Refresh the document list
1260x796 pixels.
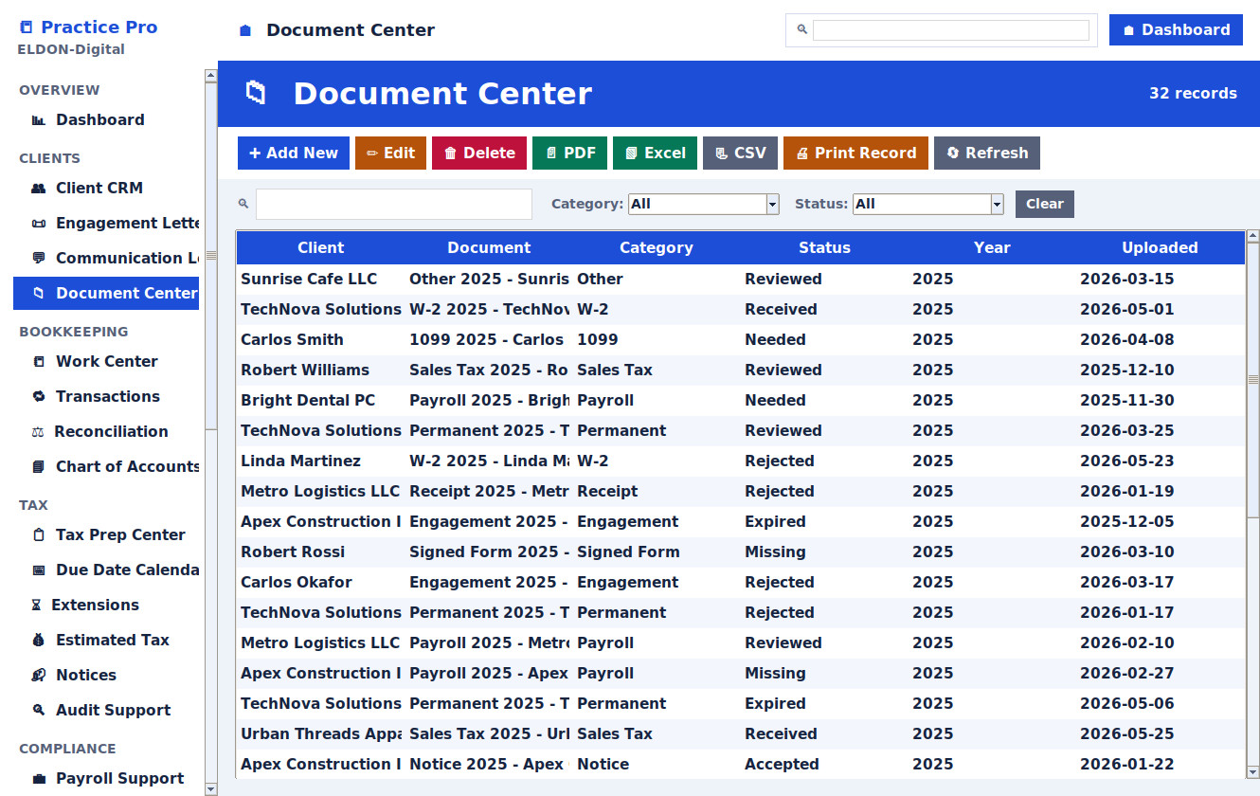987,154
